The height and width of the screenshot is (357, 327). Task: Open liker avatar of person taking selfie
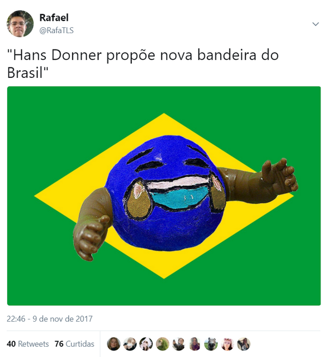click(x=179, y=344)
